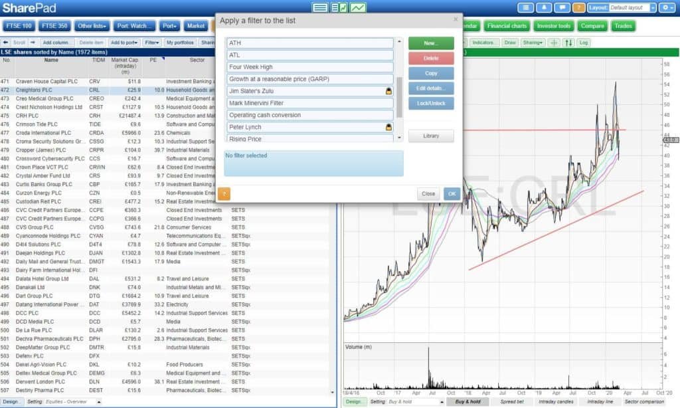Screen dimensions: 680x408
Task: Toggle Log scale on the chart
Action: point(584,43)
